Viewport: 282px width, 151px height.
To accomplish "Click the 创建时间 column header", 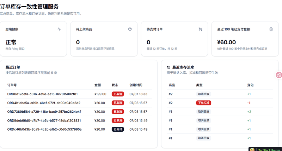I will [x=136, y=85].
